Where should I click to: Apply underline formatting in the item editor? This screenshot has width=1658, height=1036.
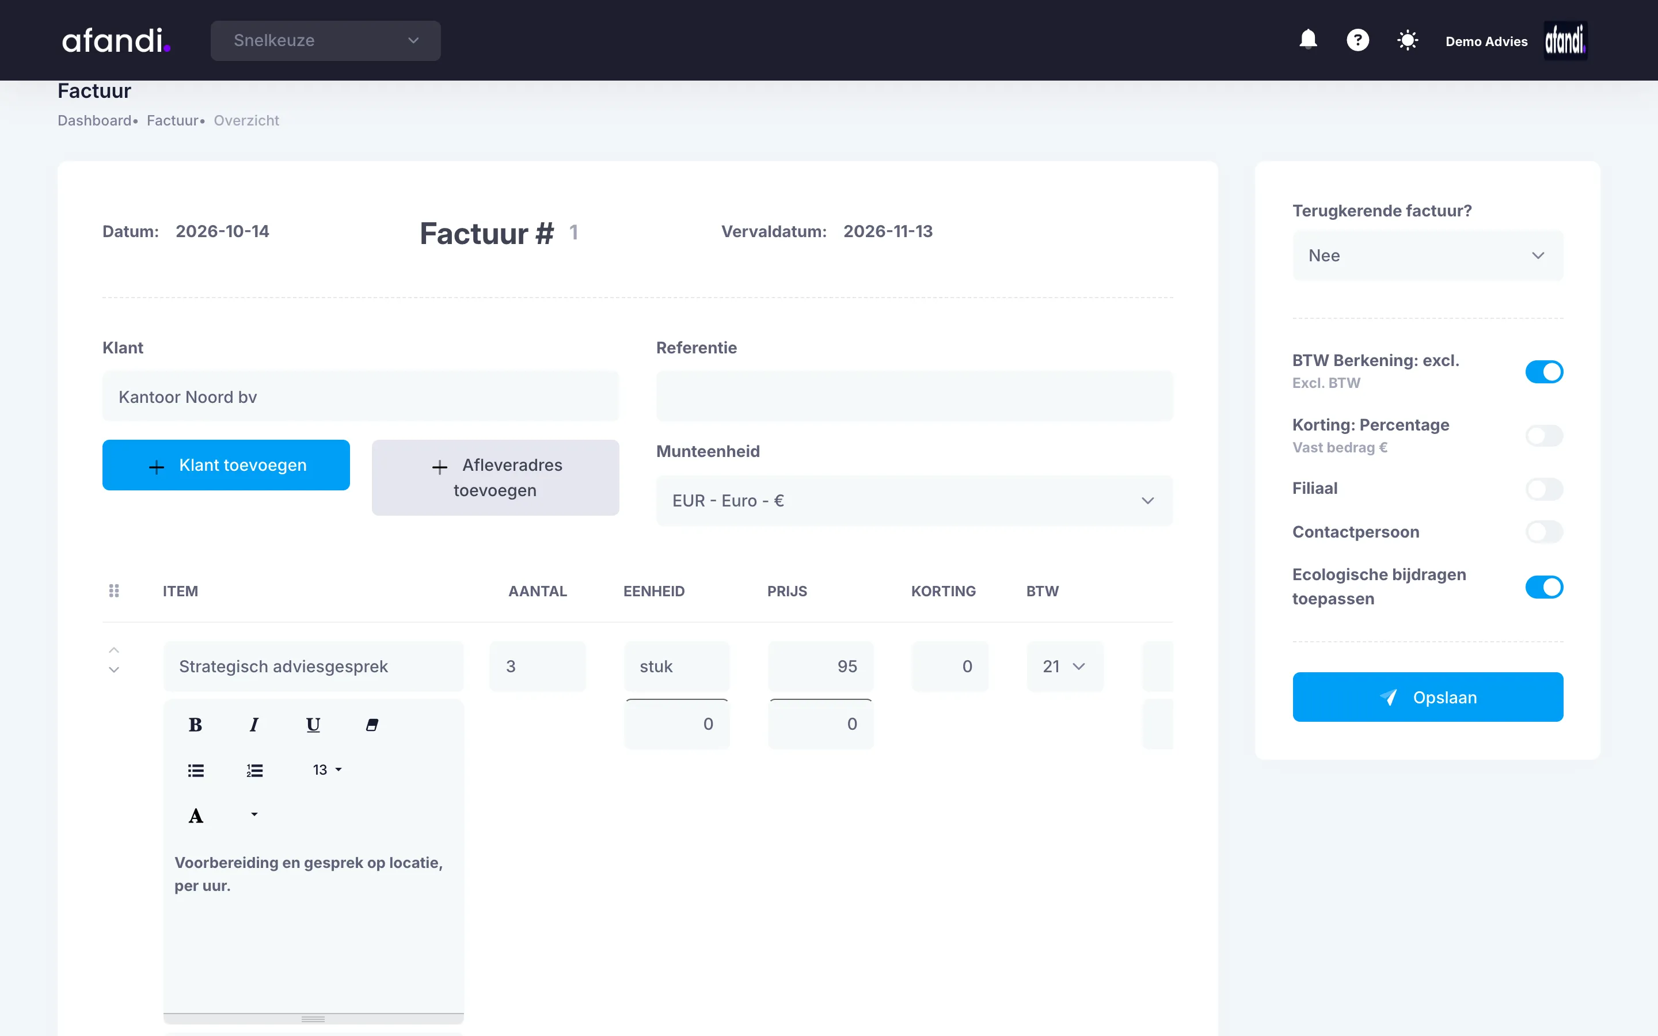click(313, 724)
